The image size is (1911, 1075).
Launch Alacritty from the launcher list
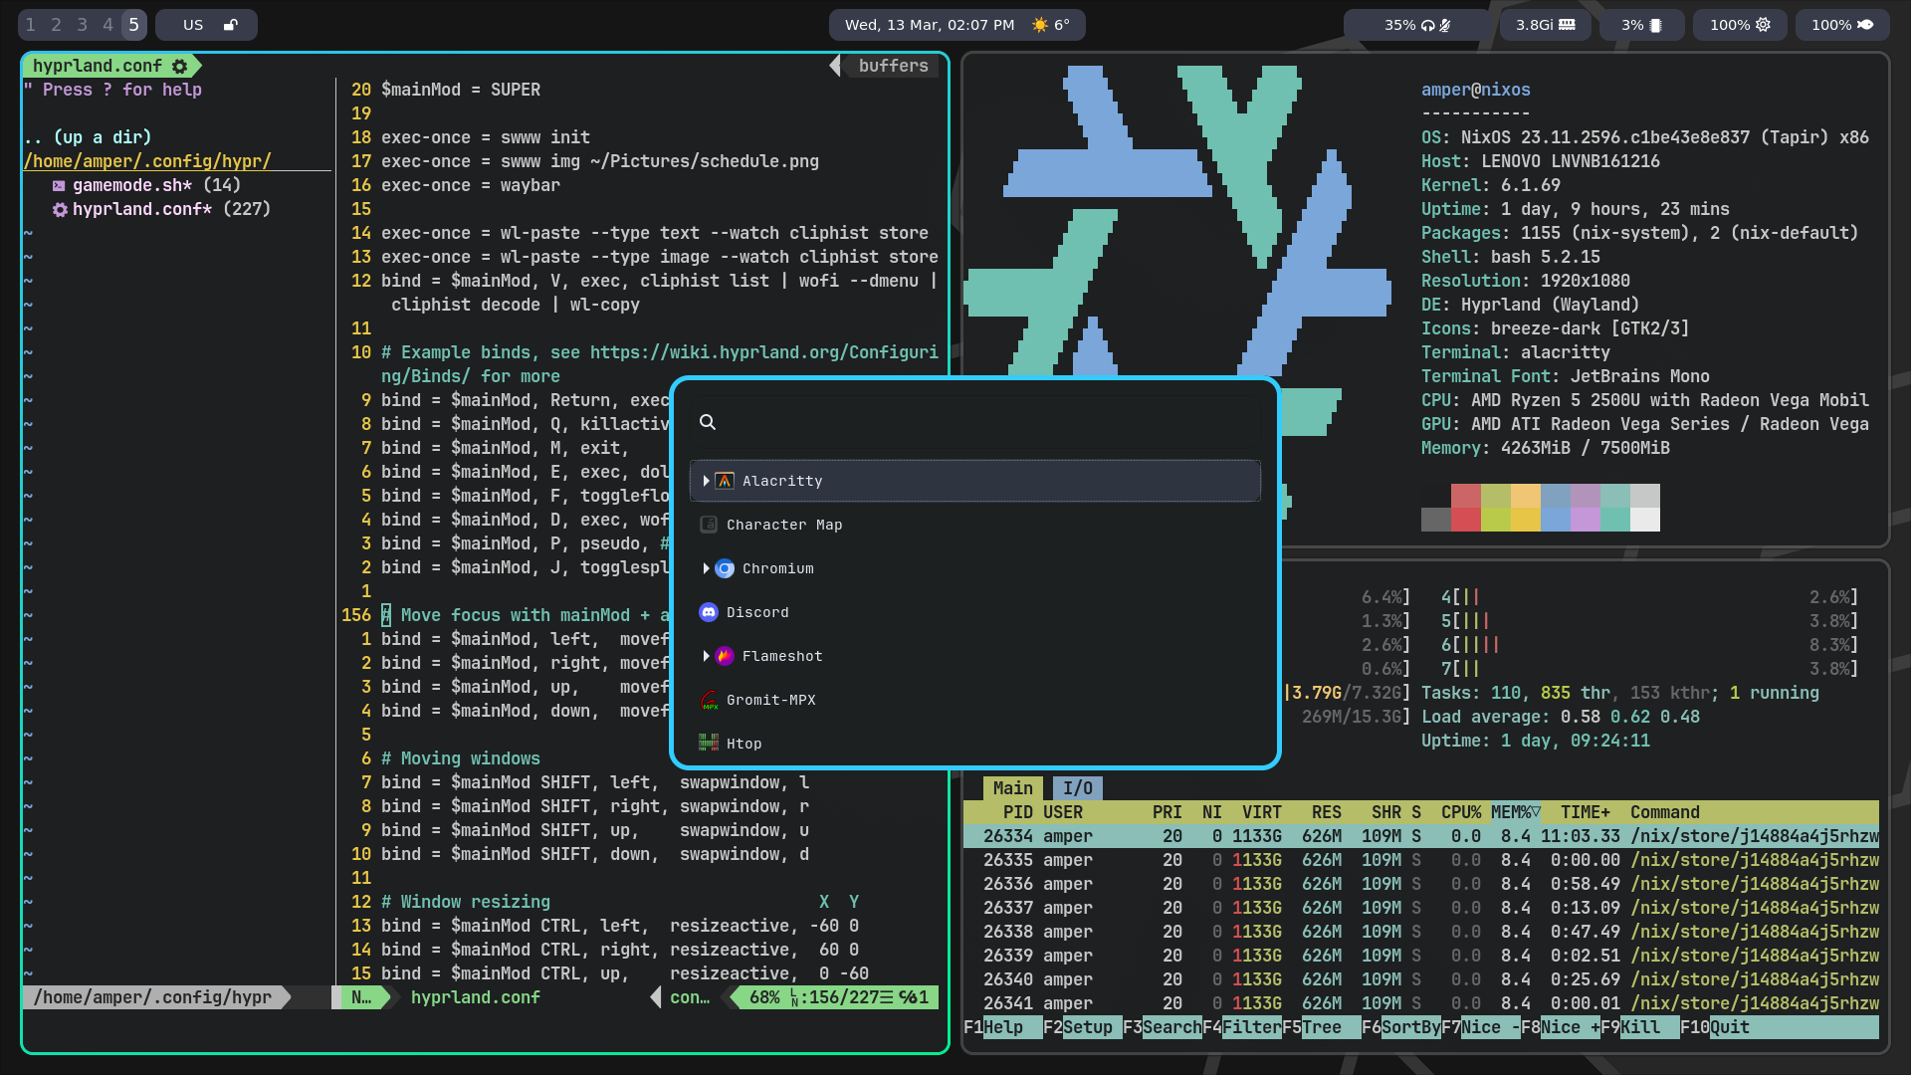[781, 481]
